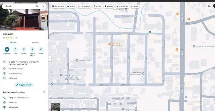Clear the Liliesville search text

pyautogui.click(x=43, y=6)
